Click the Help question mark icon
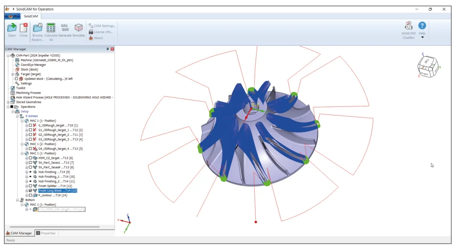Screen dimensions: 456x249 pos(422,26)
